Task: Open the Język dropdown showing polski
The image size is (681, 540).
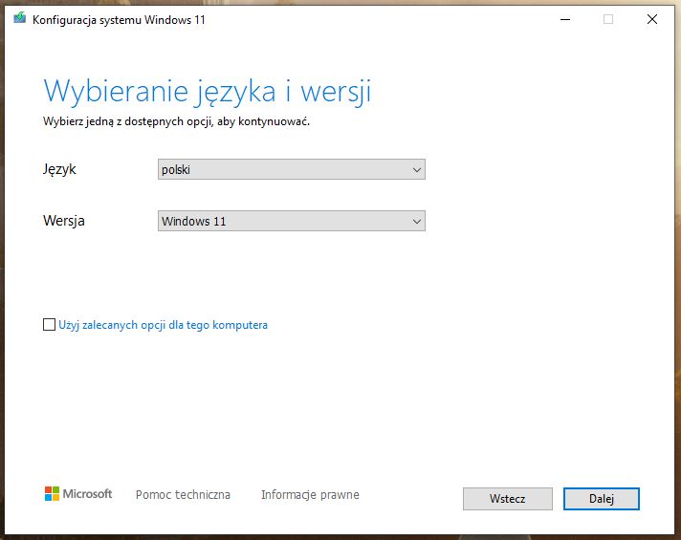Action: tap(290, 169)
